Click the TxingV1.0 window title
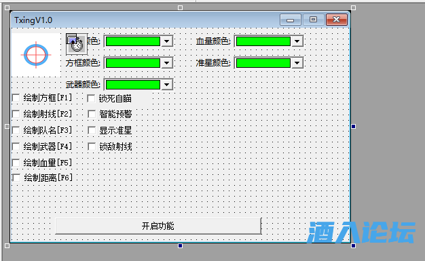The height and width of the screenshot is (261, 425). 33,20
